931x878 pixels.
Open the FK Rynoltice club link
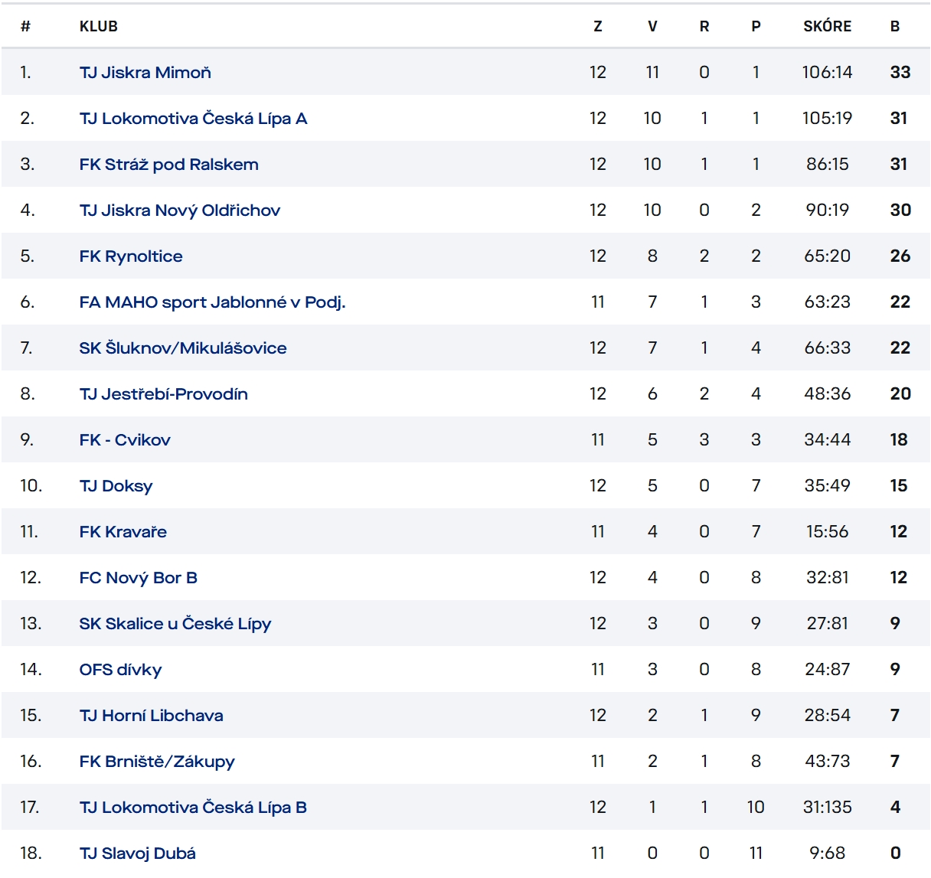tap(131, 256)
